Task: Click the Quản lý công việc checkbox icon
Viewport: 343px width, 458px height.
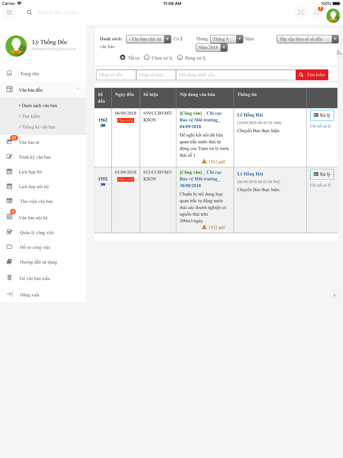Action: 10,232
